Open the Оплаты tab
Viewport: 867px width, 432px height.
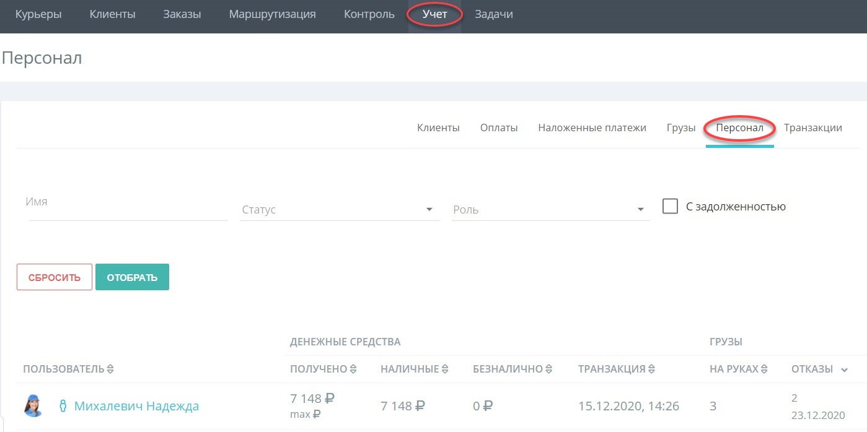(499, 128)
